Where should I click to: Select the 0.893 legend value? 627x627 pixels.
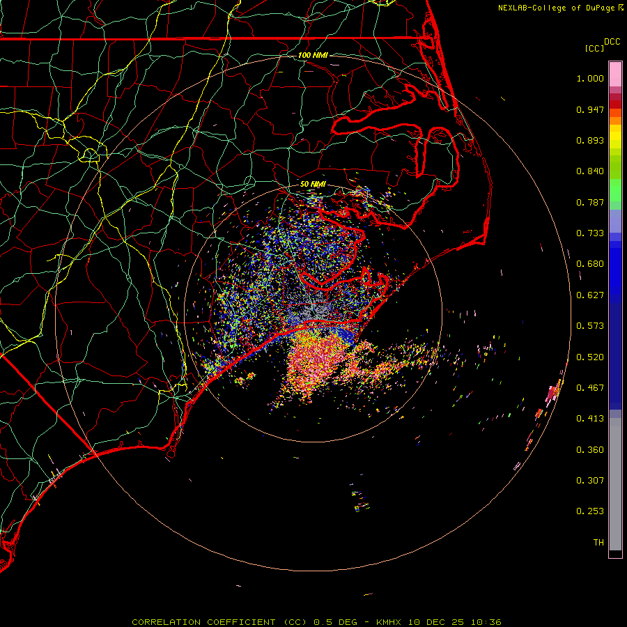click(590, 140)
